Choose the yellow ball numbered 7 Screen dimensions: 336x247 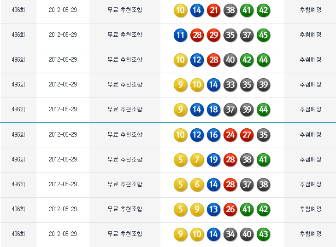(x=197, y=160)
